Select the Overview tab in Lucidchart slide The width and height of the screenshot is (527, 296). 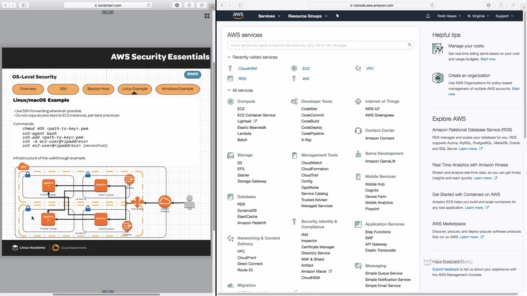(28, 89)
